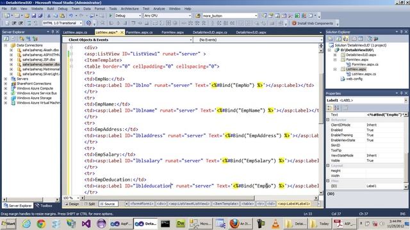Switch to Source view

pyautogui.click(x=108, y=204)
